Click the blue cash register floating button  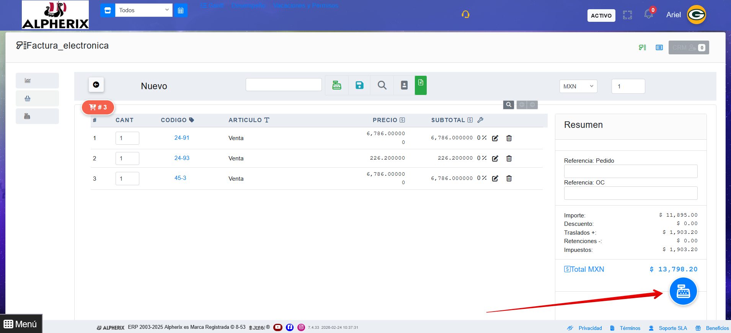click(683, 292)
